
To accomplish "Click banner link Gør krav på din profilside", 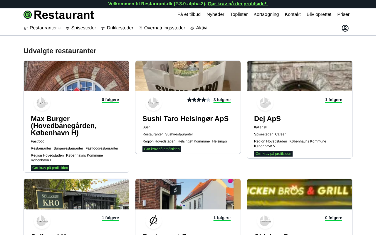I will click(238, 4).
